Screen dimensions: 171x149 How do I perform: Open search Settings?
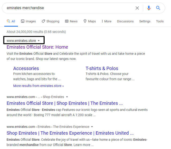coord(145,21)
